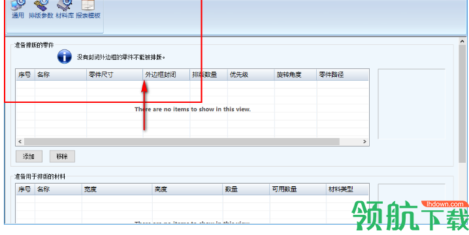Click the blue info icon beside the notice
The height and width of the screenshot is (235, 469).
click(64, 57)
